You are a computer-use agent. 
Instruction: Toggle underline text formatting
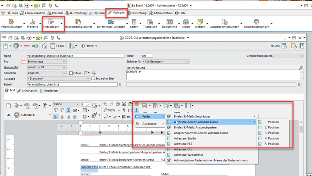[68, 110]
